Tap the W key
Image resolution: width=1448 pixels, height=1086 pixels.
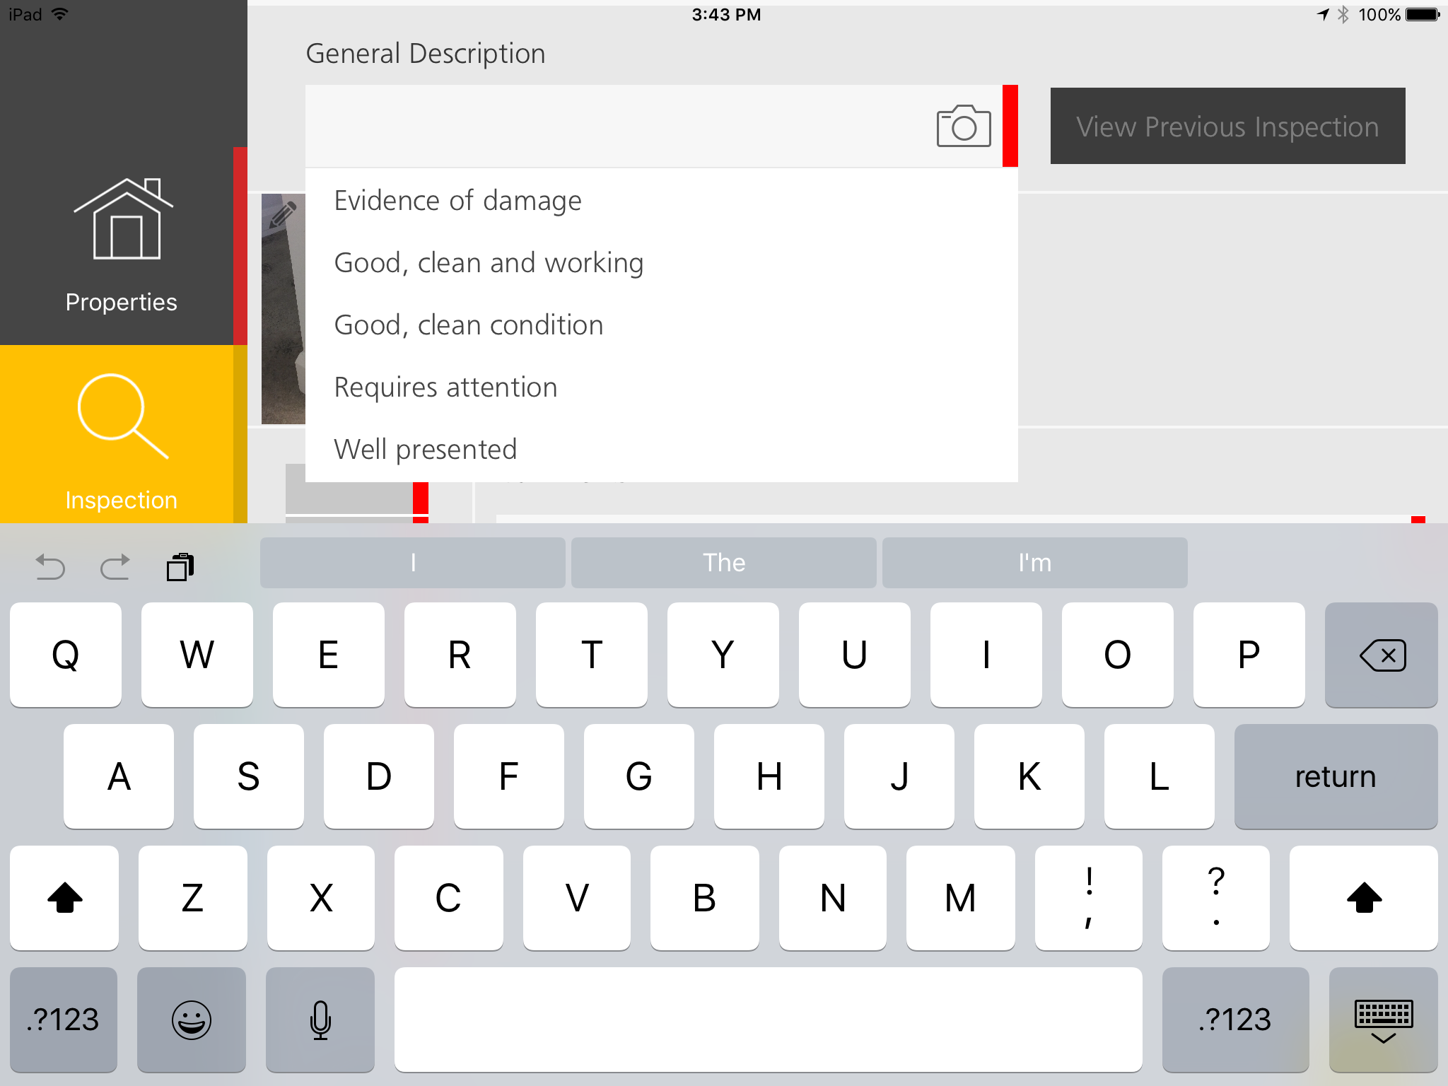(x=197, y=655)
